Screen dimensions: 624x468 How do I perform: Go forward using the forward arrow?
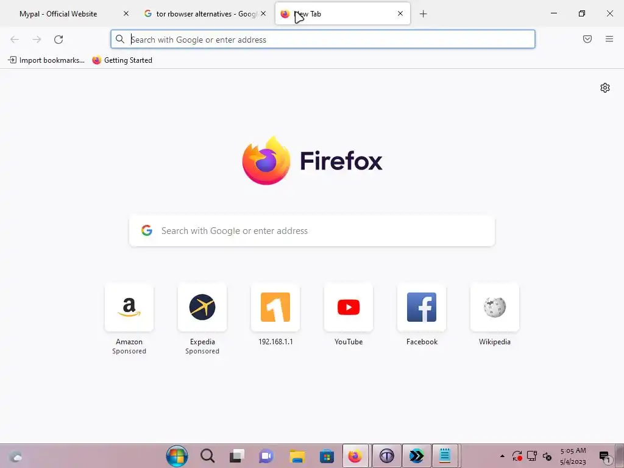click(37, 40)
